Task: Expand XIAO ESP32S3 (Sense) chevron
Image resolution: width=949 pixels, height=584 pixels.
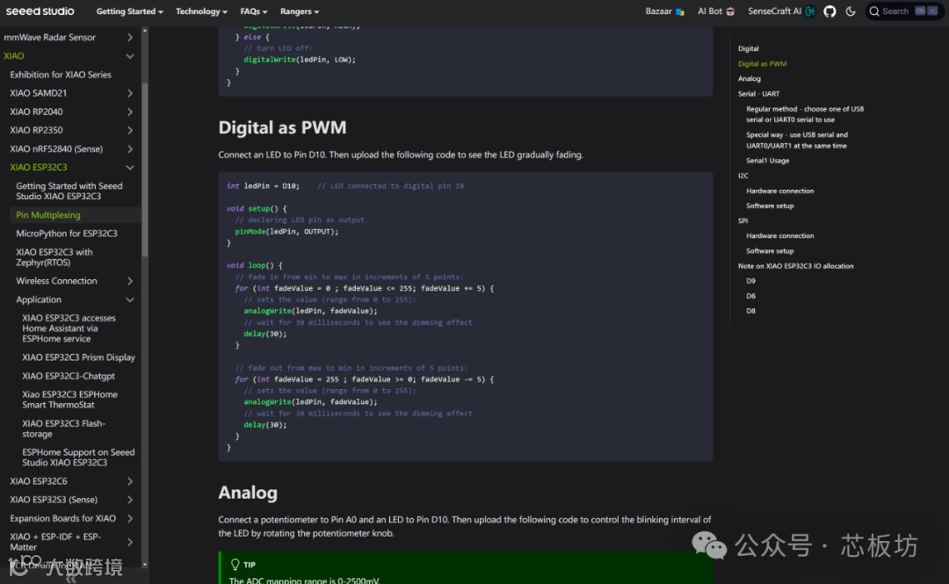Action: [129, 500]
